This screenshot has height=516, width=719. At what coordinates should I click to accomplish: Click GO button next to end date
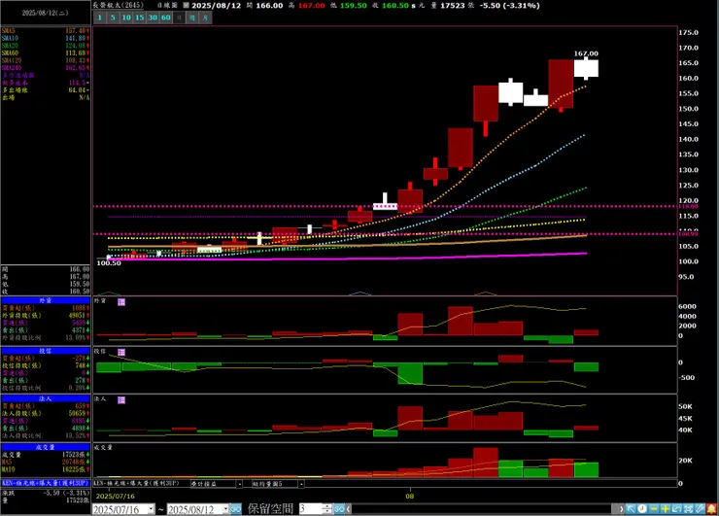click(236, 509)
